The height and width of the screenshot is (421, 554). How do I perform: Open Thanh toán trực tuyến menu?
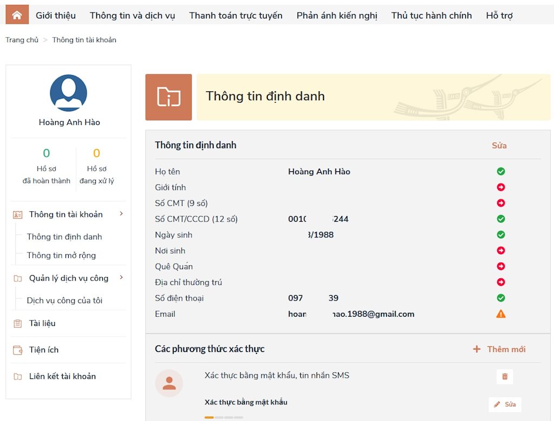(x=236, y=16)
